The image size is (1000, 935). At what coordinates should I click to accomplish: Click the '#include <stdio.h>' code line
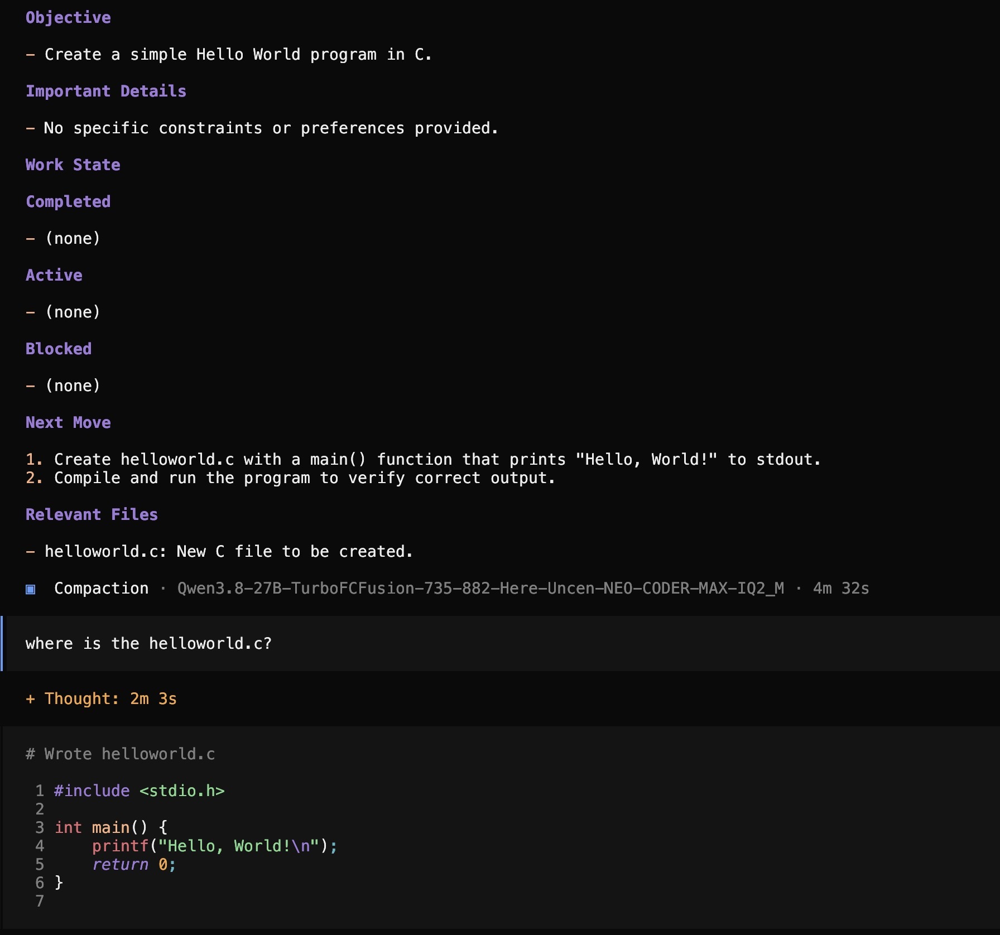(140, 791)
